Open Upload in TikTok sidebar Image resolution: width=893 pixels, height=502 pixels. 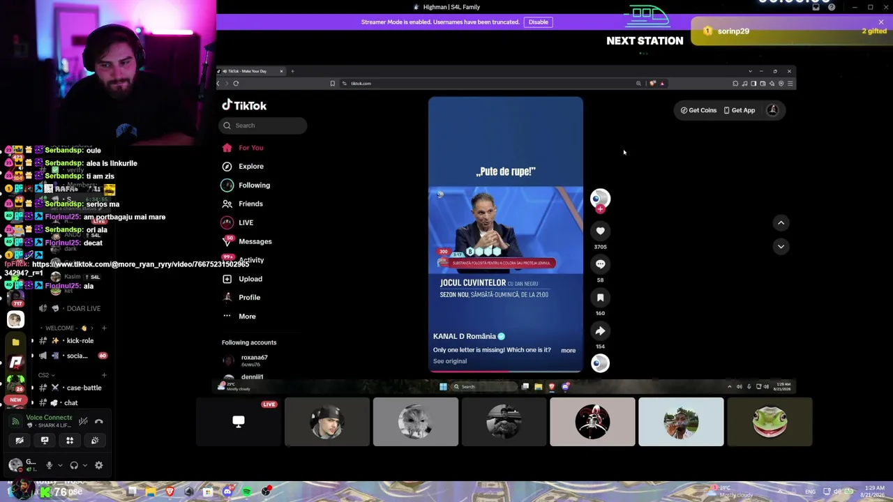pos(242,279)
